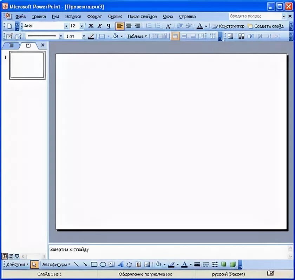Toggle italic formatting (К)

click(100, 26)
